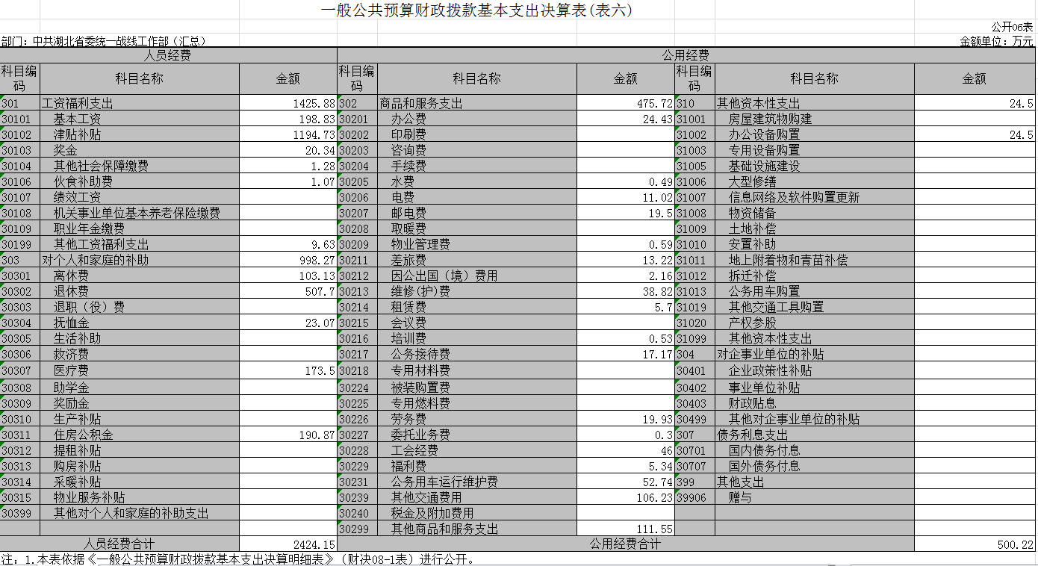Select total 500.22
1038x566 pixels.
coord(975,544)
